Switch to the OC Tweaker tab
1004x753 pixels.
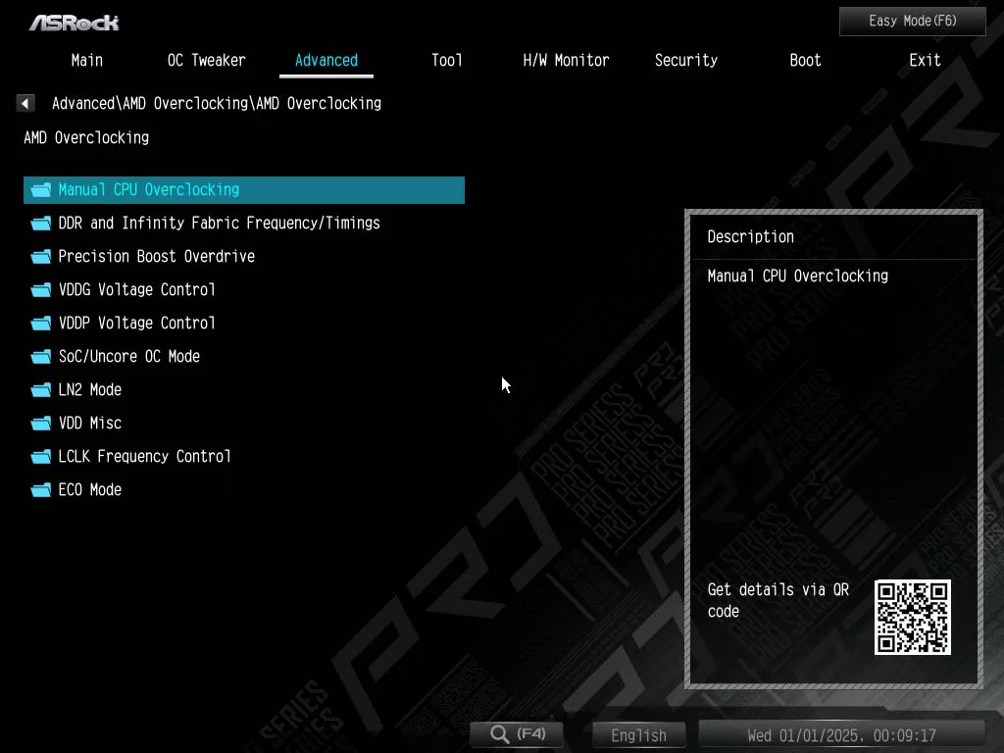(x=206, y=61)
